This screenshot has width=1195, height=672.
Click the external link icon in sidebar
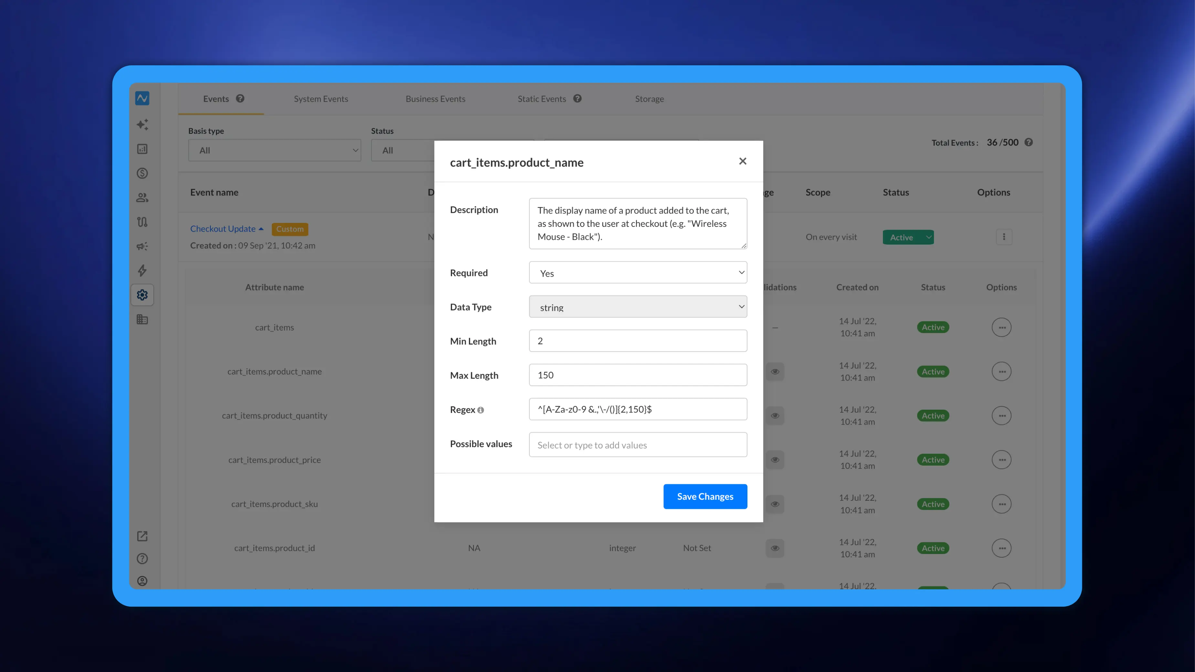point(143,536)
